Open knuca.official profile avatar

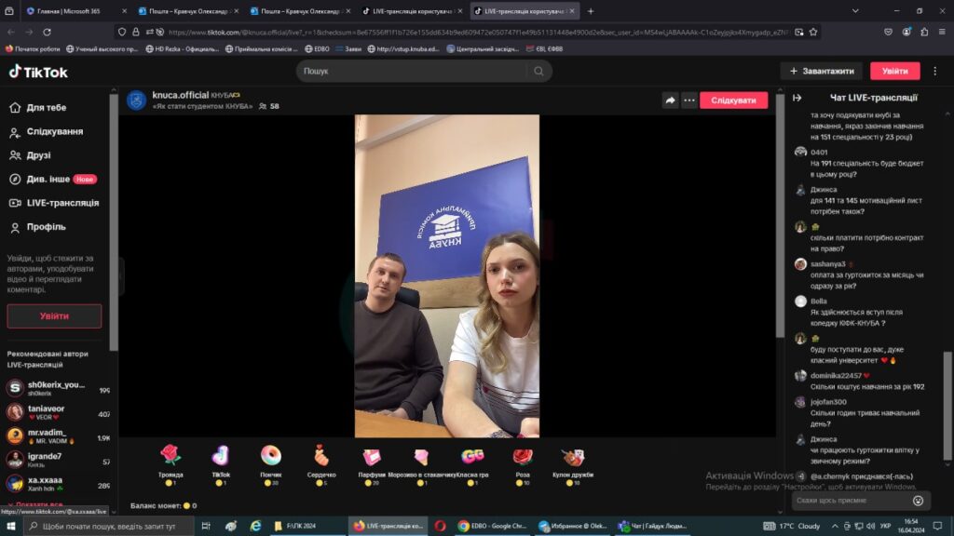[x=136, y=100]
